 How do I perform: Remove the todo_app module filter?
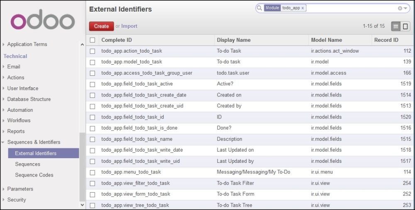pos(303,8)
